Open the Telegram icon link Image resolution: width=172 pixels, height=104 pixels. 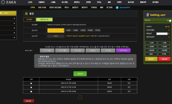(117, 7)
